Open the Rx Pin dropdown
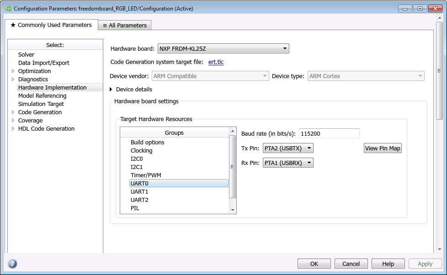Viewport: 447px width, 275px height. (x=288, y=163)
